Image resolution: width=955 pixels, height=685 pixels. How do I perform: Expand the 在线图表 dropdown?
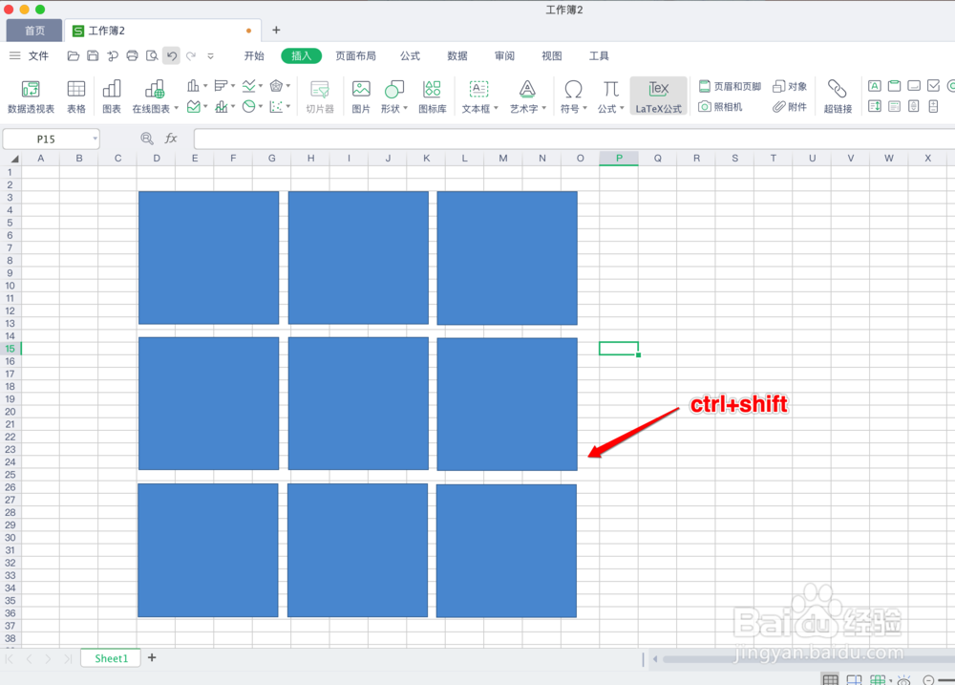pyautogui.click(x=176, y=109)
